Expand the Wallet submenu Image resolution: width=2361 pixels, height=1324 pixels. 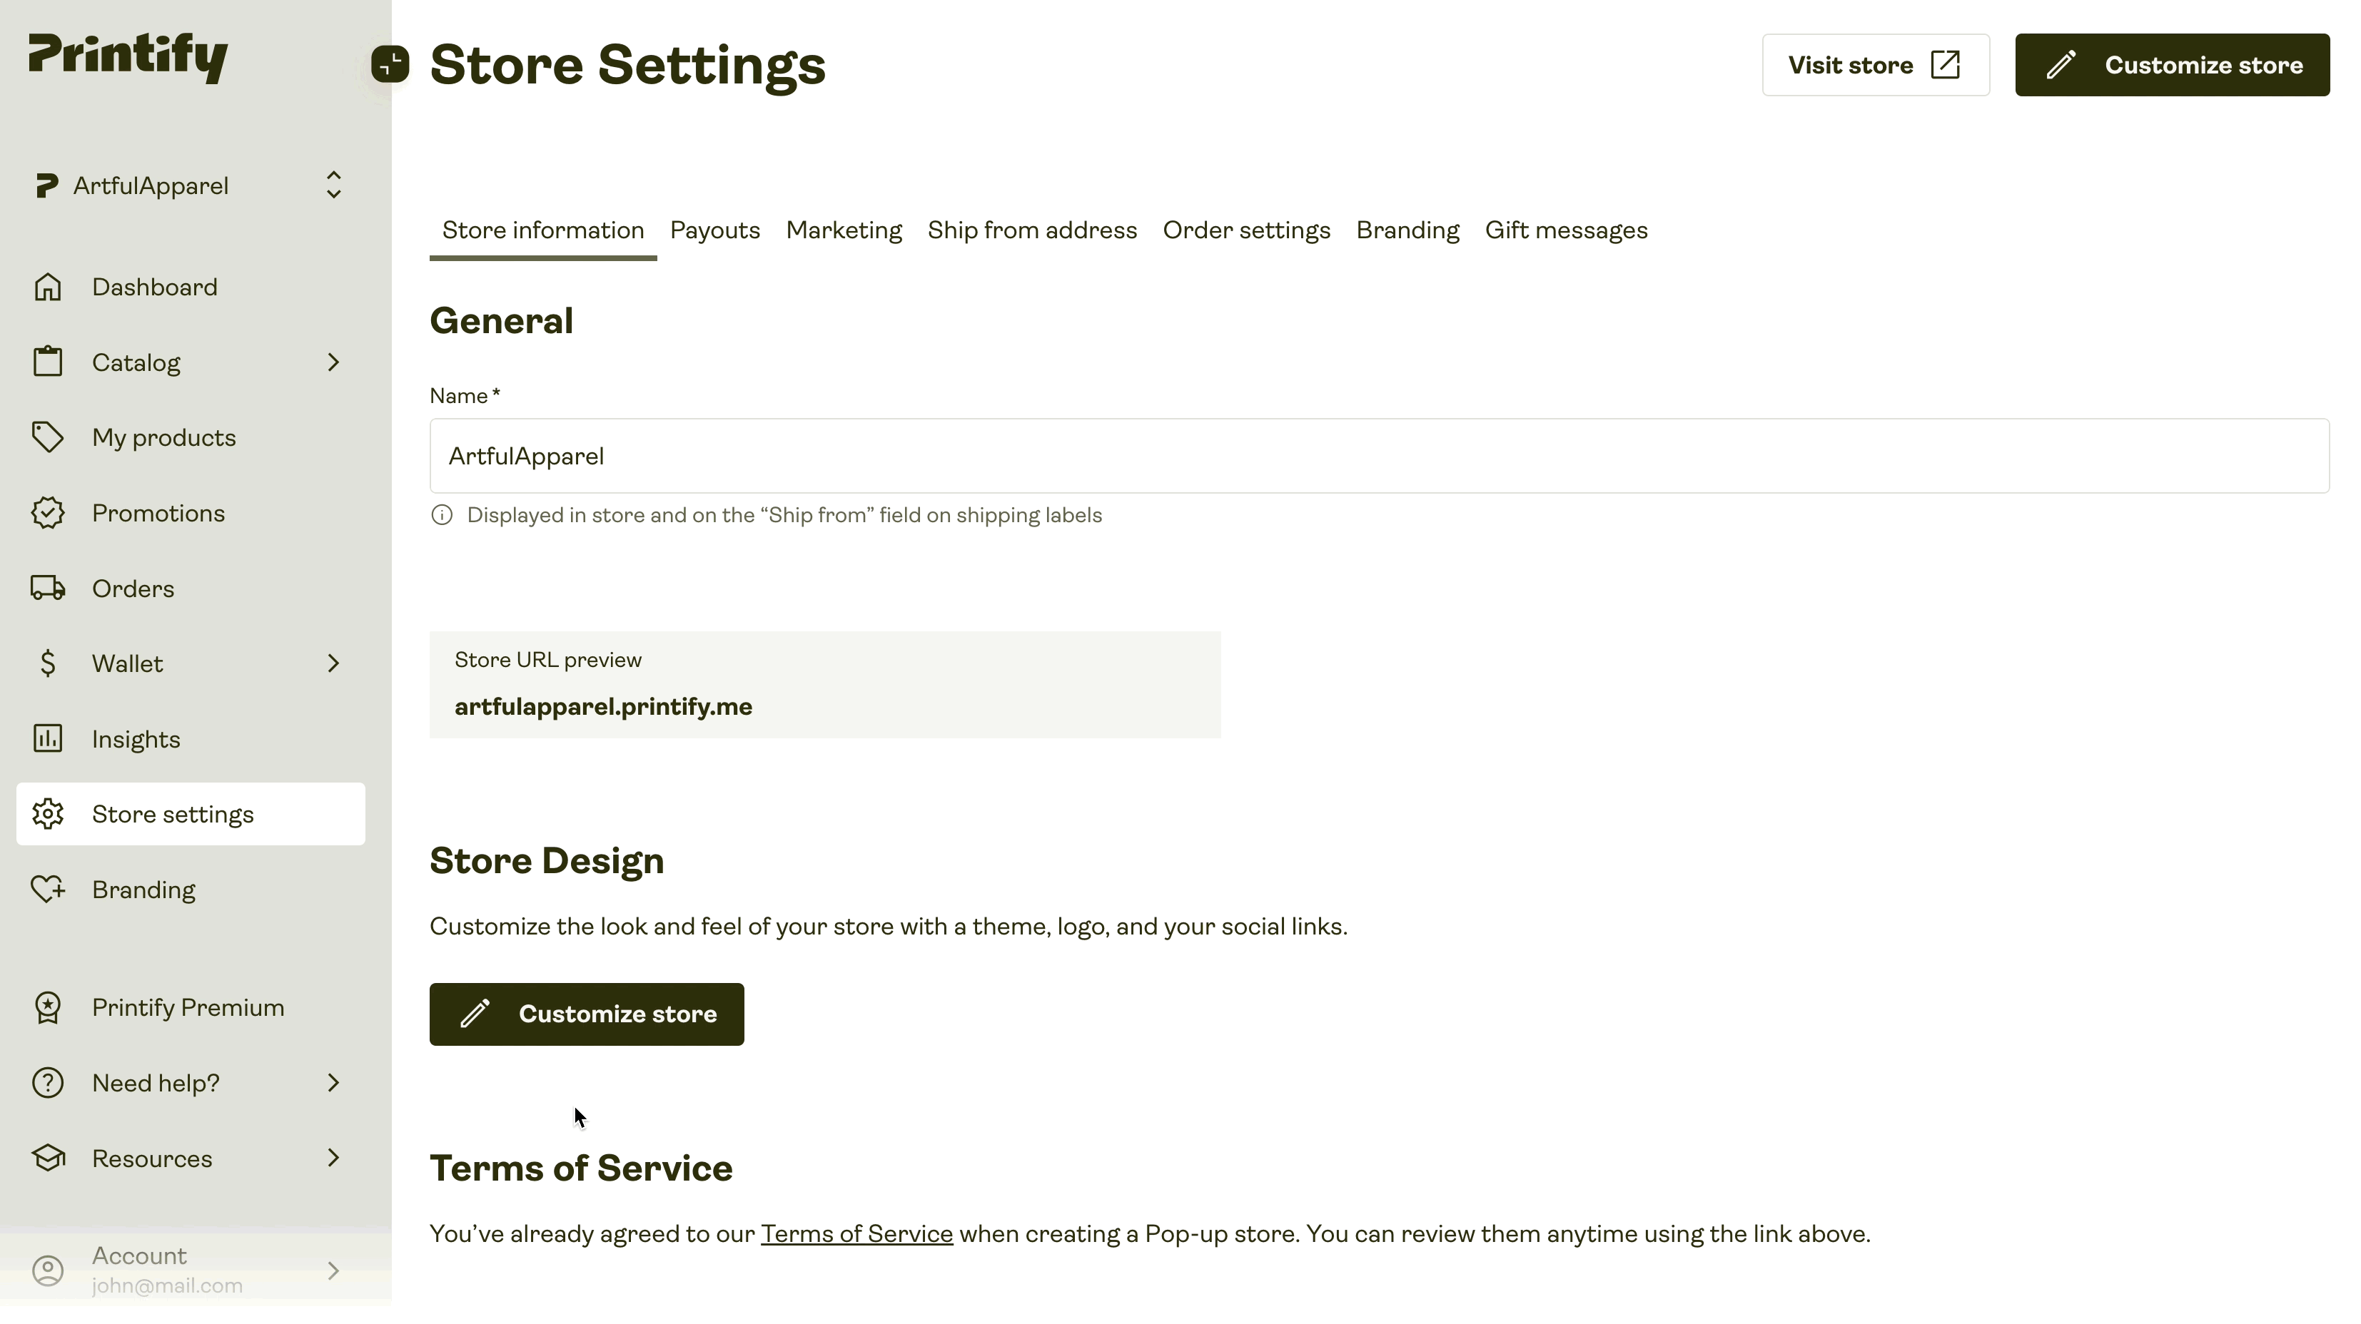click(x=333, y=663)
